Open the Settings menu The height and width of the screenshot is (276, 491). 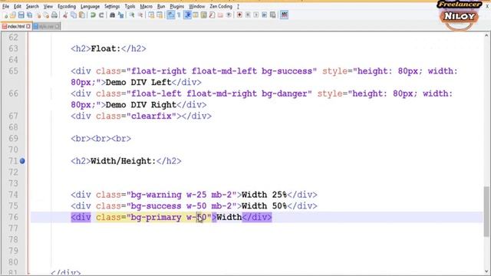(112, 6)
